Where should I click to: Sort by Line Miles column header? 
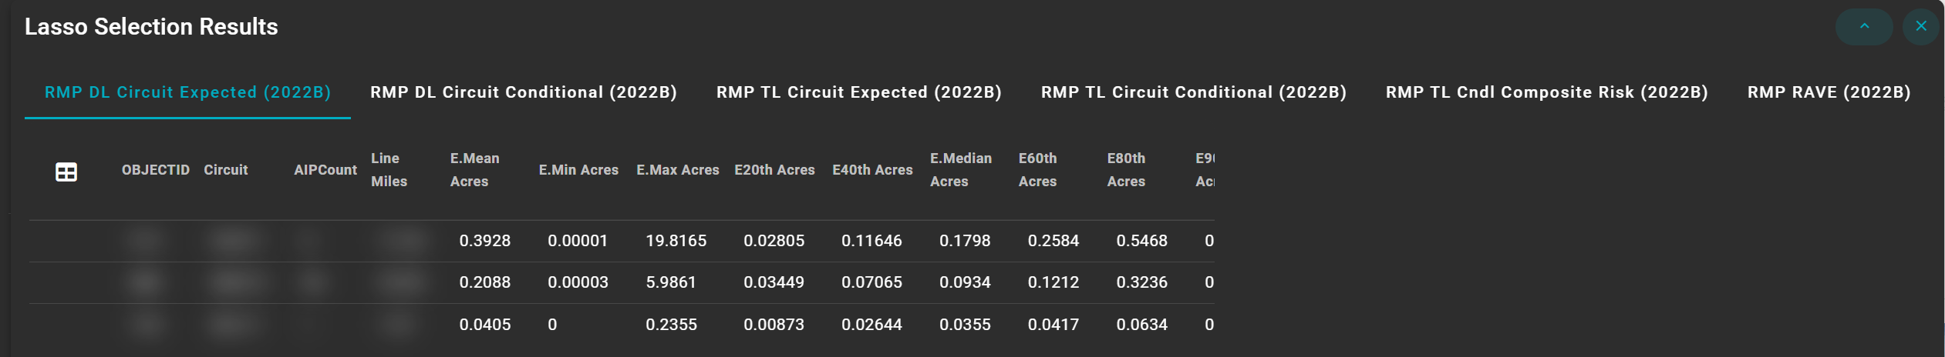click(389, 170)
